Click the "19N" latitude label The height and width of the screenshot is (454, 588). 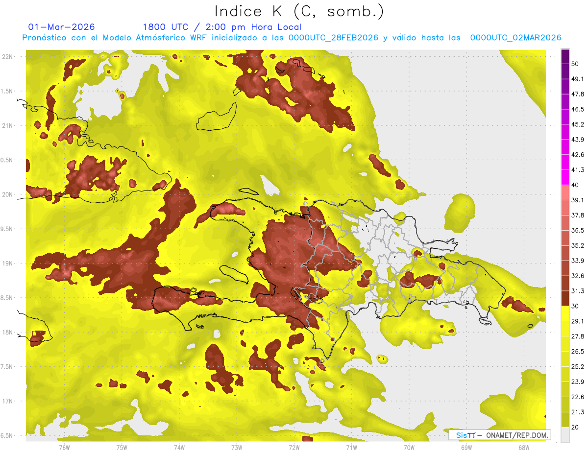point(7,263)
